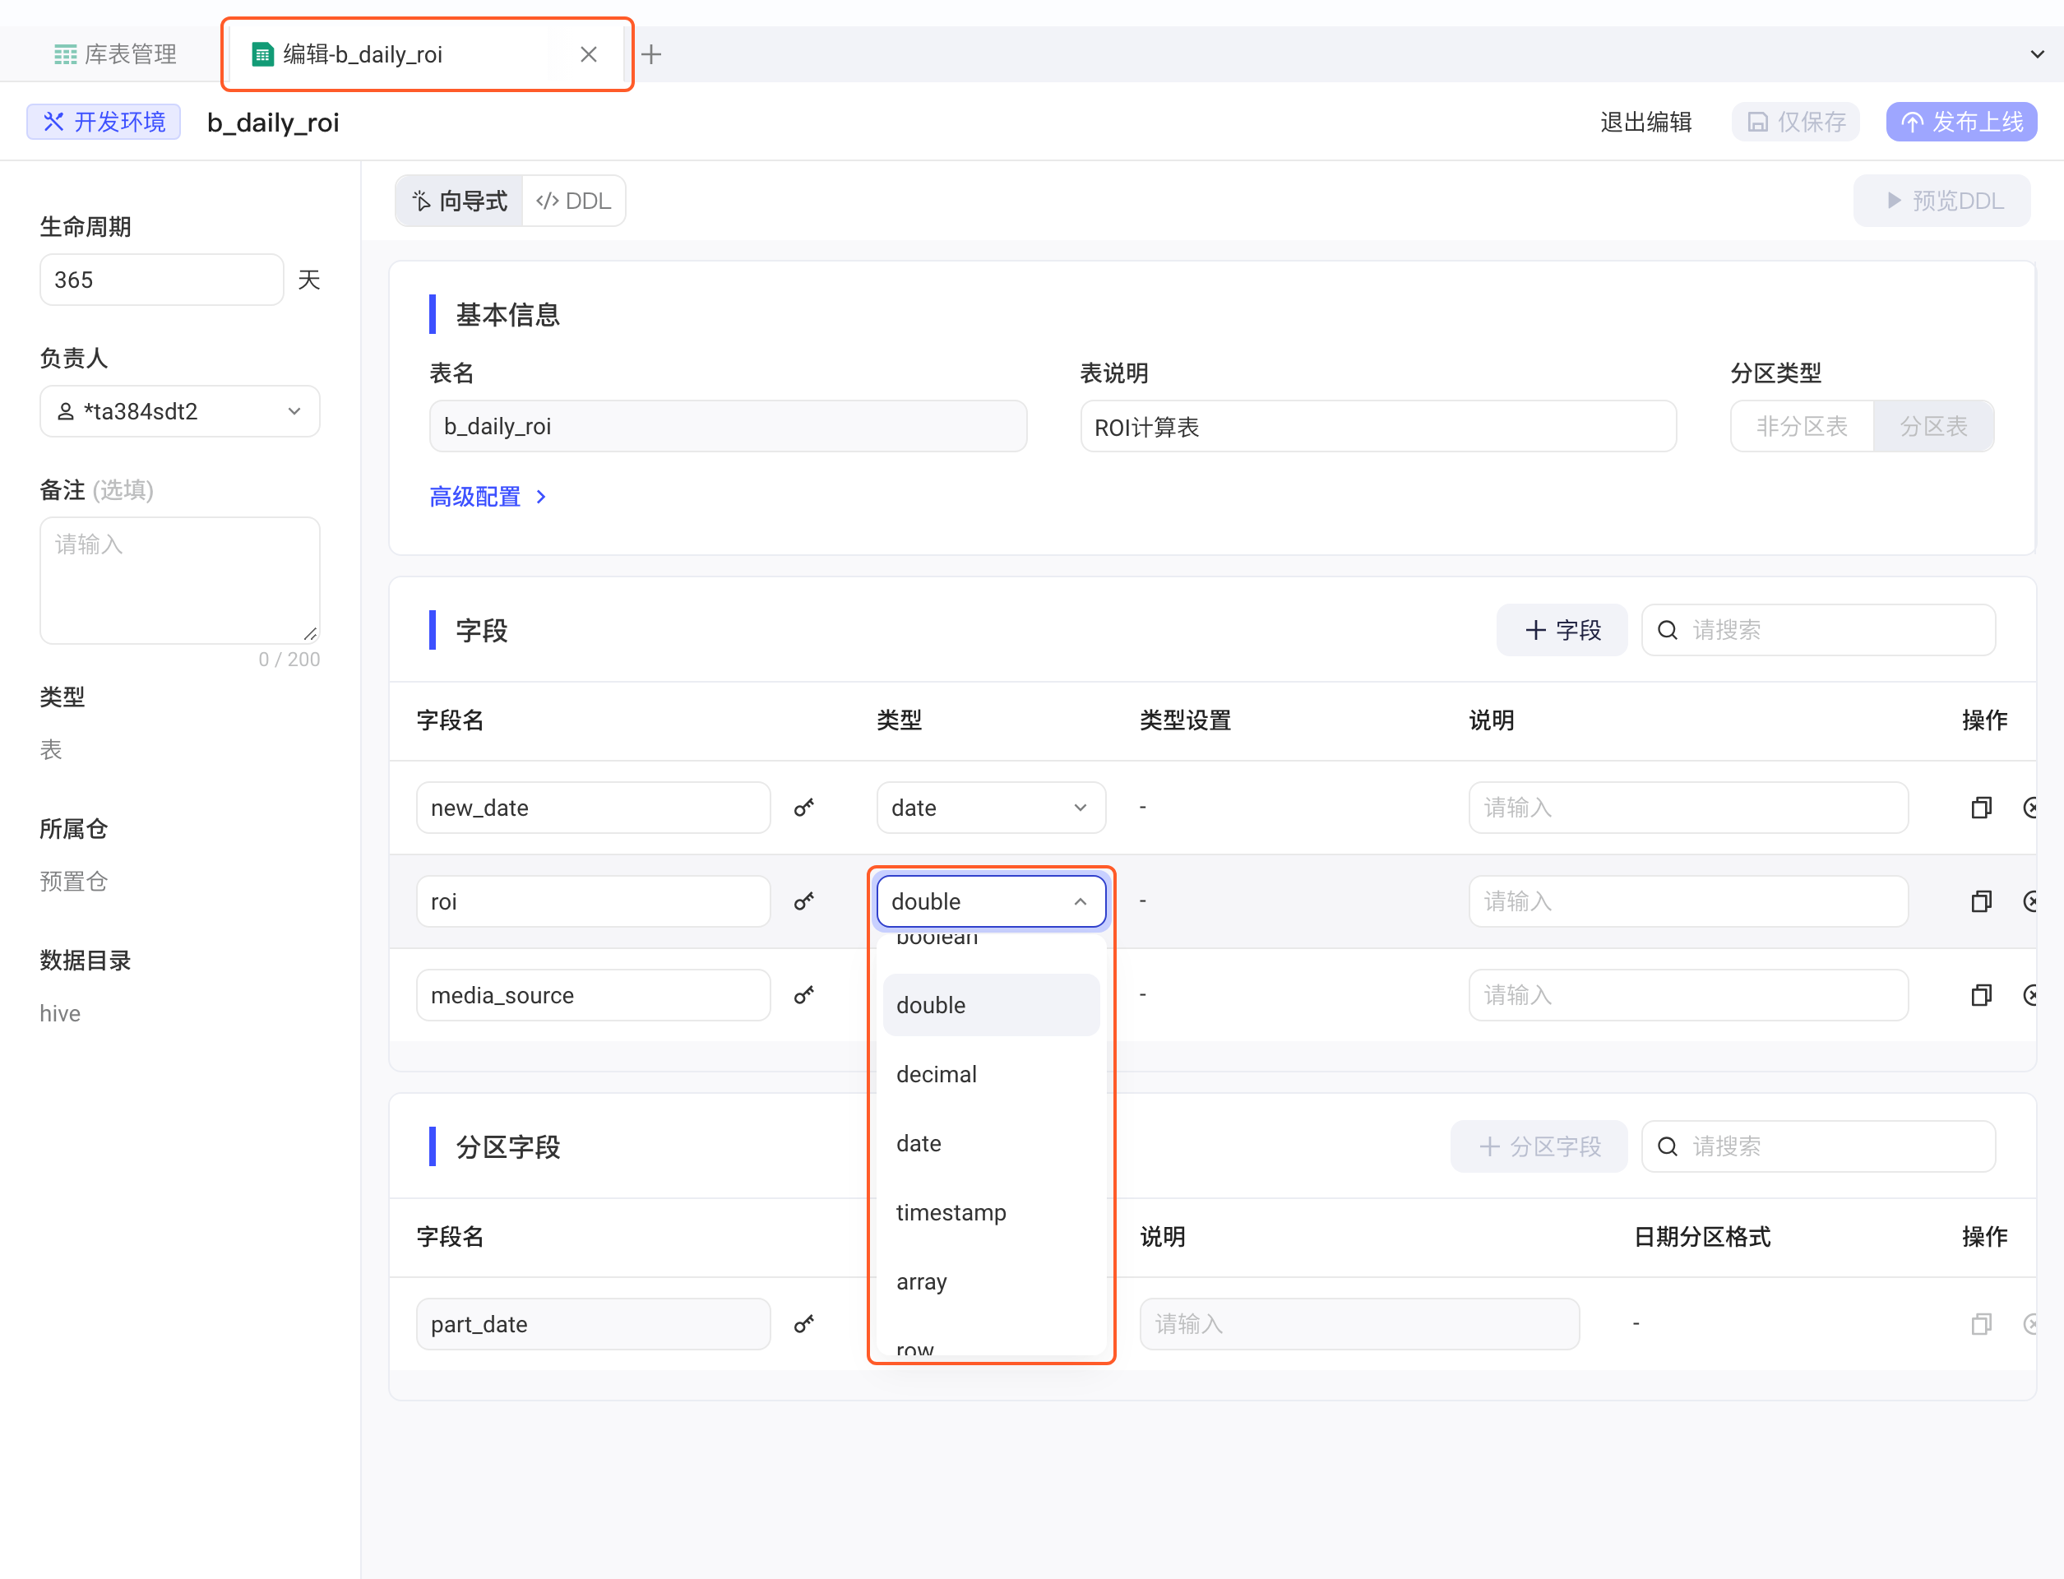Click 发布上线 publish button

coord(1961,123)
